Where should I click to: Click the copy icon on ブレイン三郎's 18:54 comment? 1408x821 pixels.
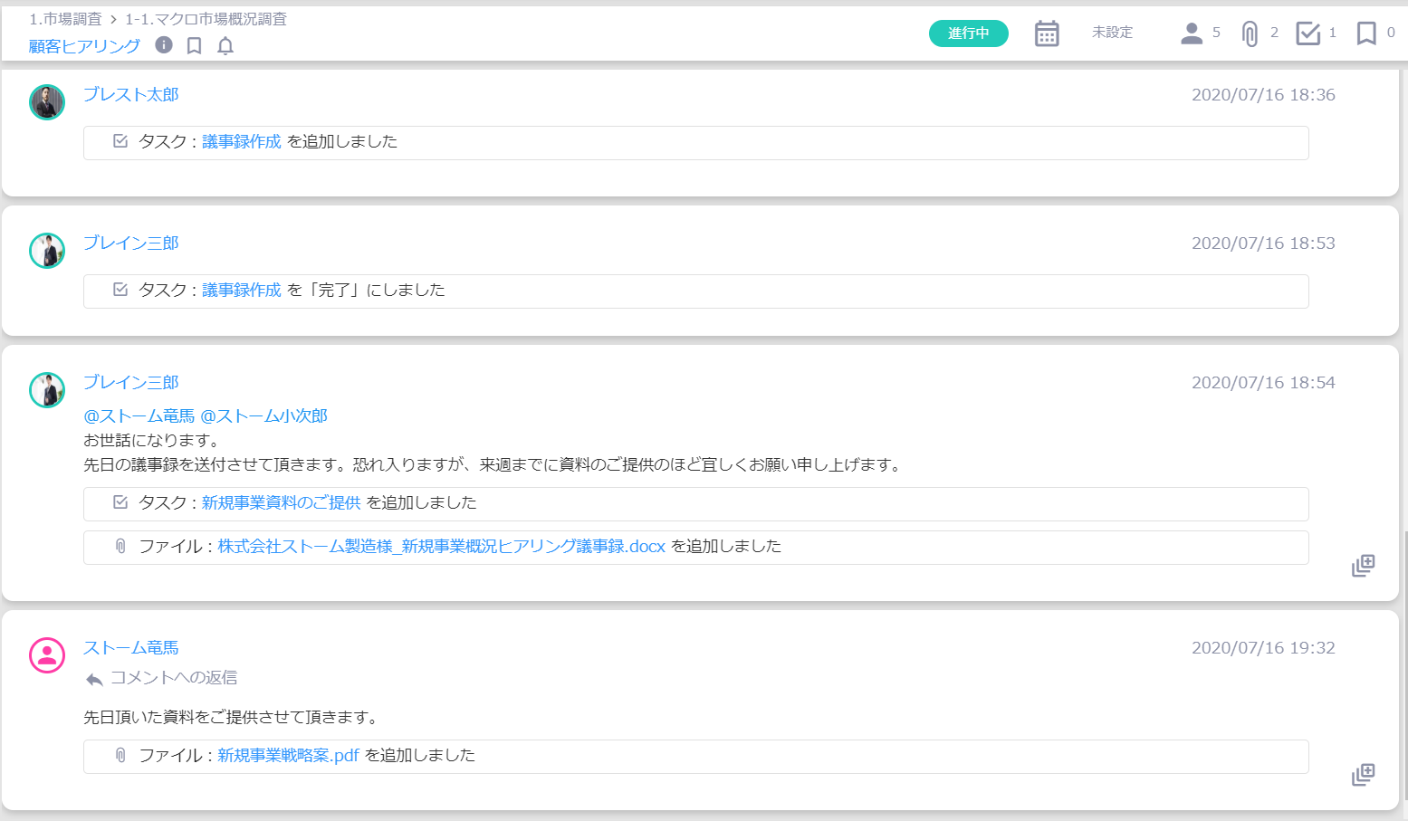[x=1363, y=566]
